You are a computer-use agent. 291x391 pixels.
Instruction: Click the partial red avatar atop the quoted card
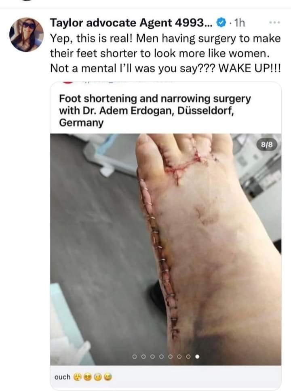pyautogui.click(x=67, y=82)
